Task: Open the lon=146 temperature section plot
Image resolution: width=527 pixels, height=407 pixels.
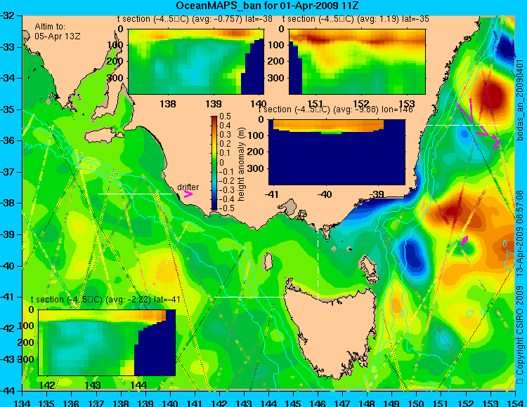Action: [x=337, y=152]
